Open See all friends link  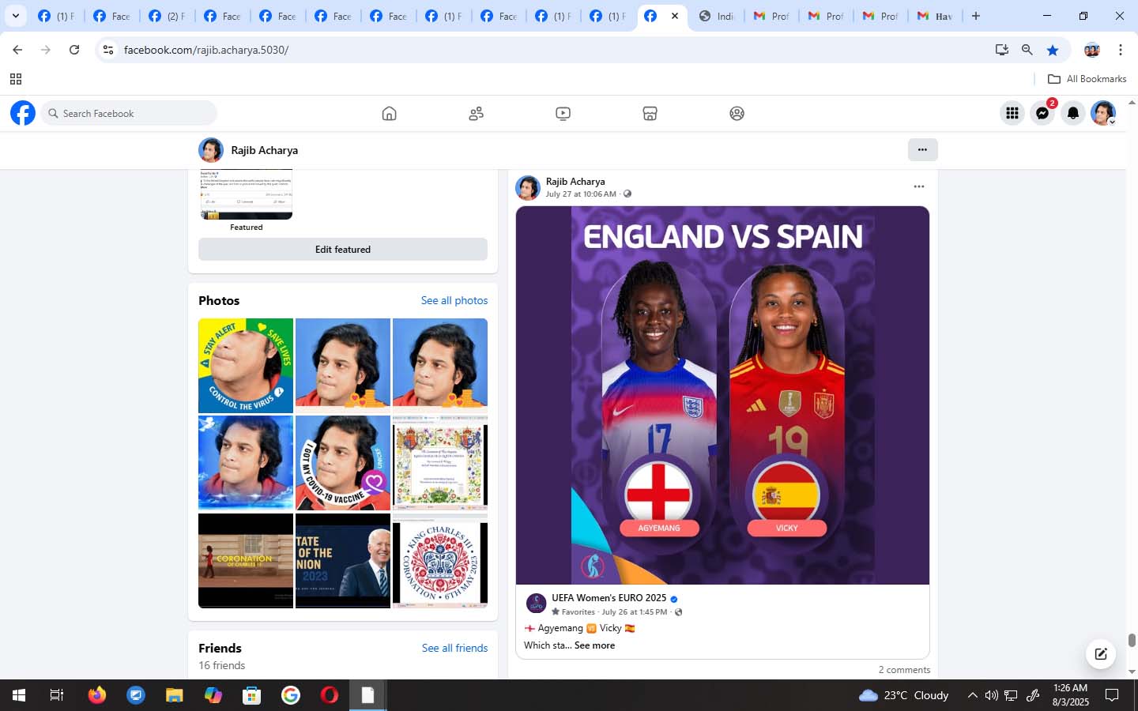[x=454, y=648]
